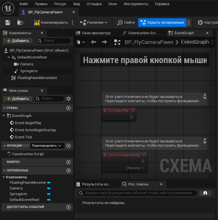This screenshot has width=218, height=220.
Task: Add a new function with plus icon
Action: 68,146
